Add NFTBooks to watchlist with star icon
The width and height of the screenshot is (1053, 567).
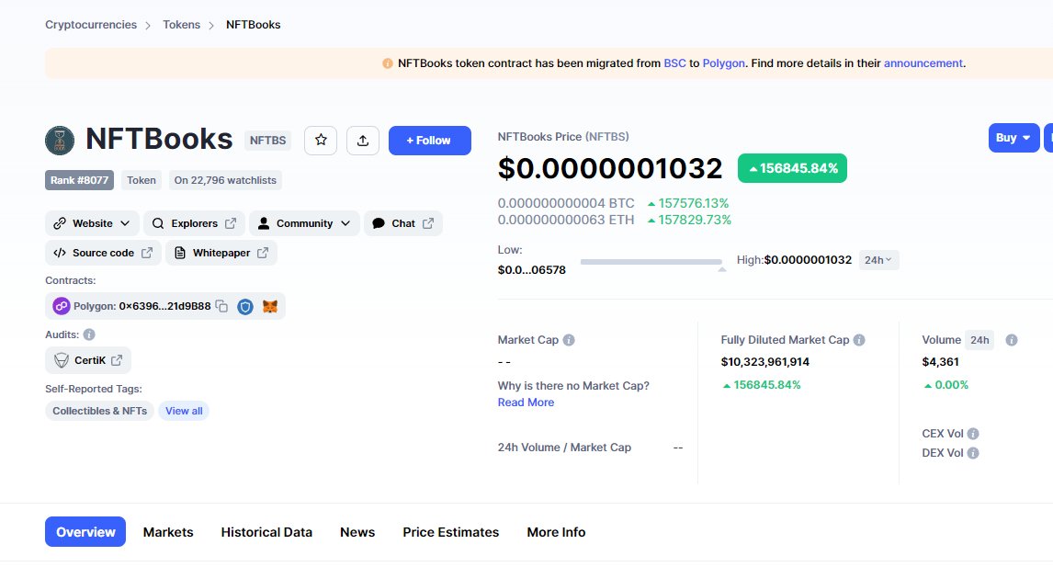click(321, 141)
